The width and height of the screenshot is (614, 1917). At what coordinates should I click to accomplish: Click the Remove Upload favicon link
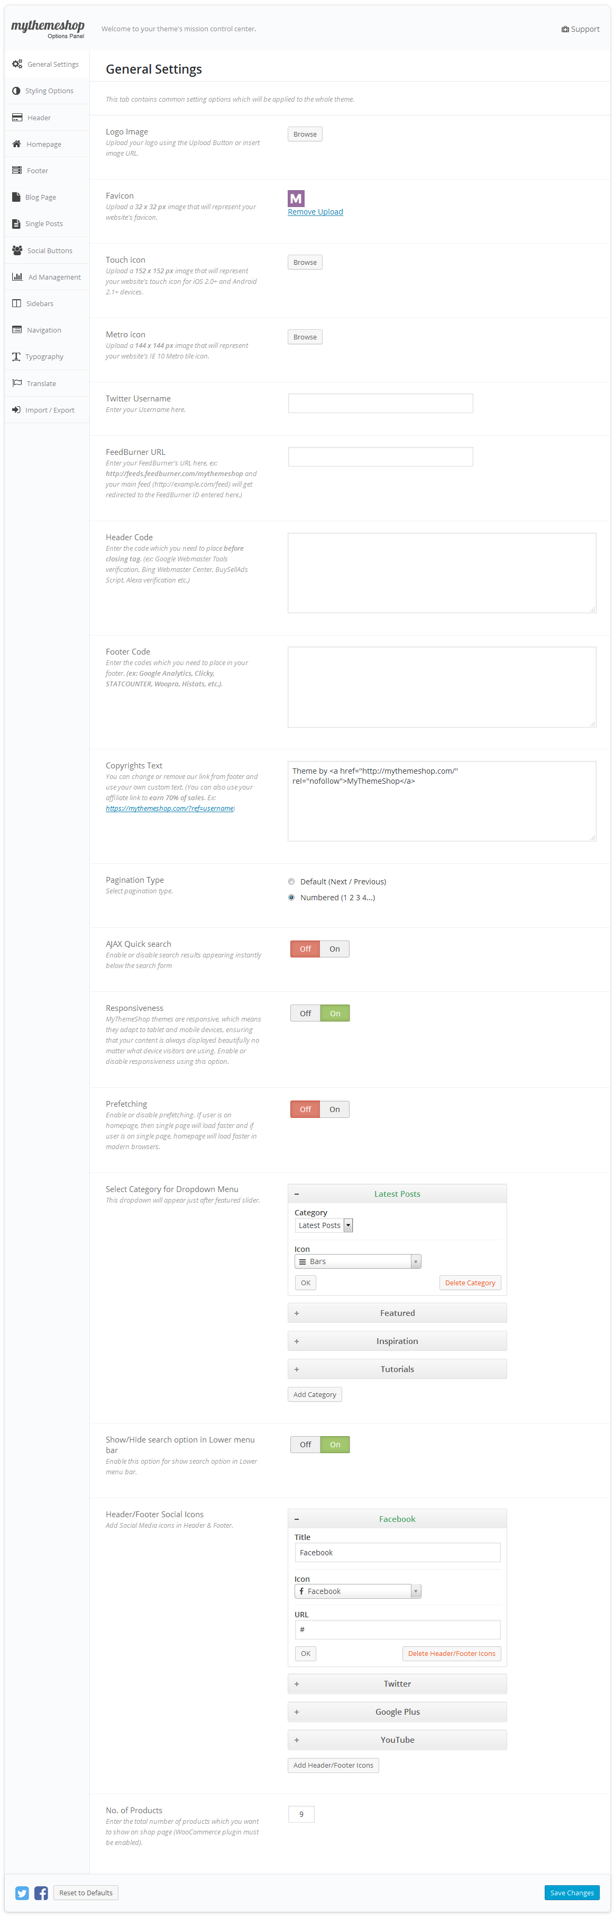coord(315,212)
